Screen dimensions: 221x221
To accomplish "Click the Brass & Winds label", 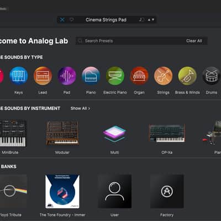I will point(187,92).
